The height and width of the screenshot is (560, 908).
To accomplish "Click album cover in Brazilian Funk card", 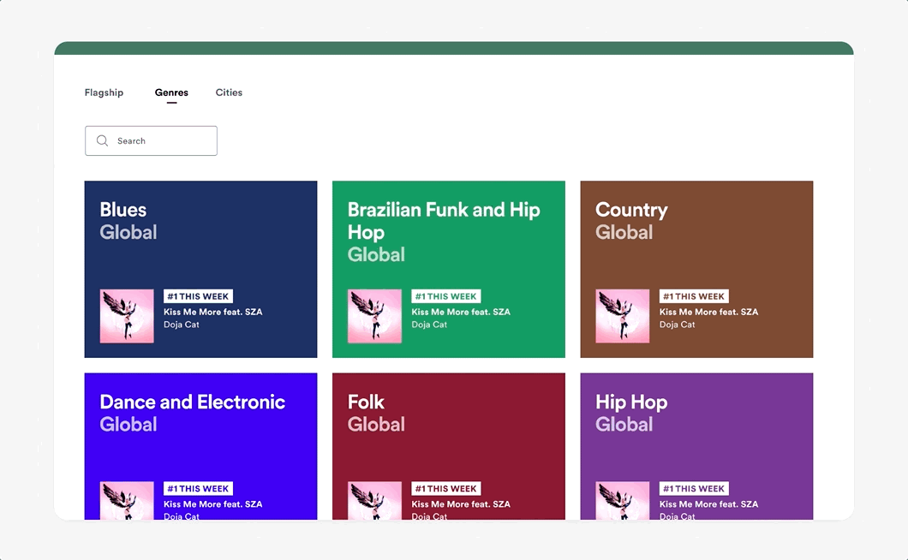I will coord(374,316).
